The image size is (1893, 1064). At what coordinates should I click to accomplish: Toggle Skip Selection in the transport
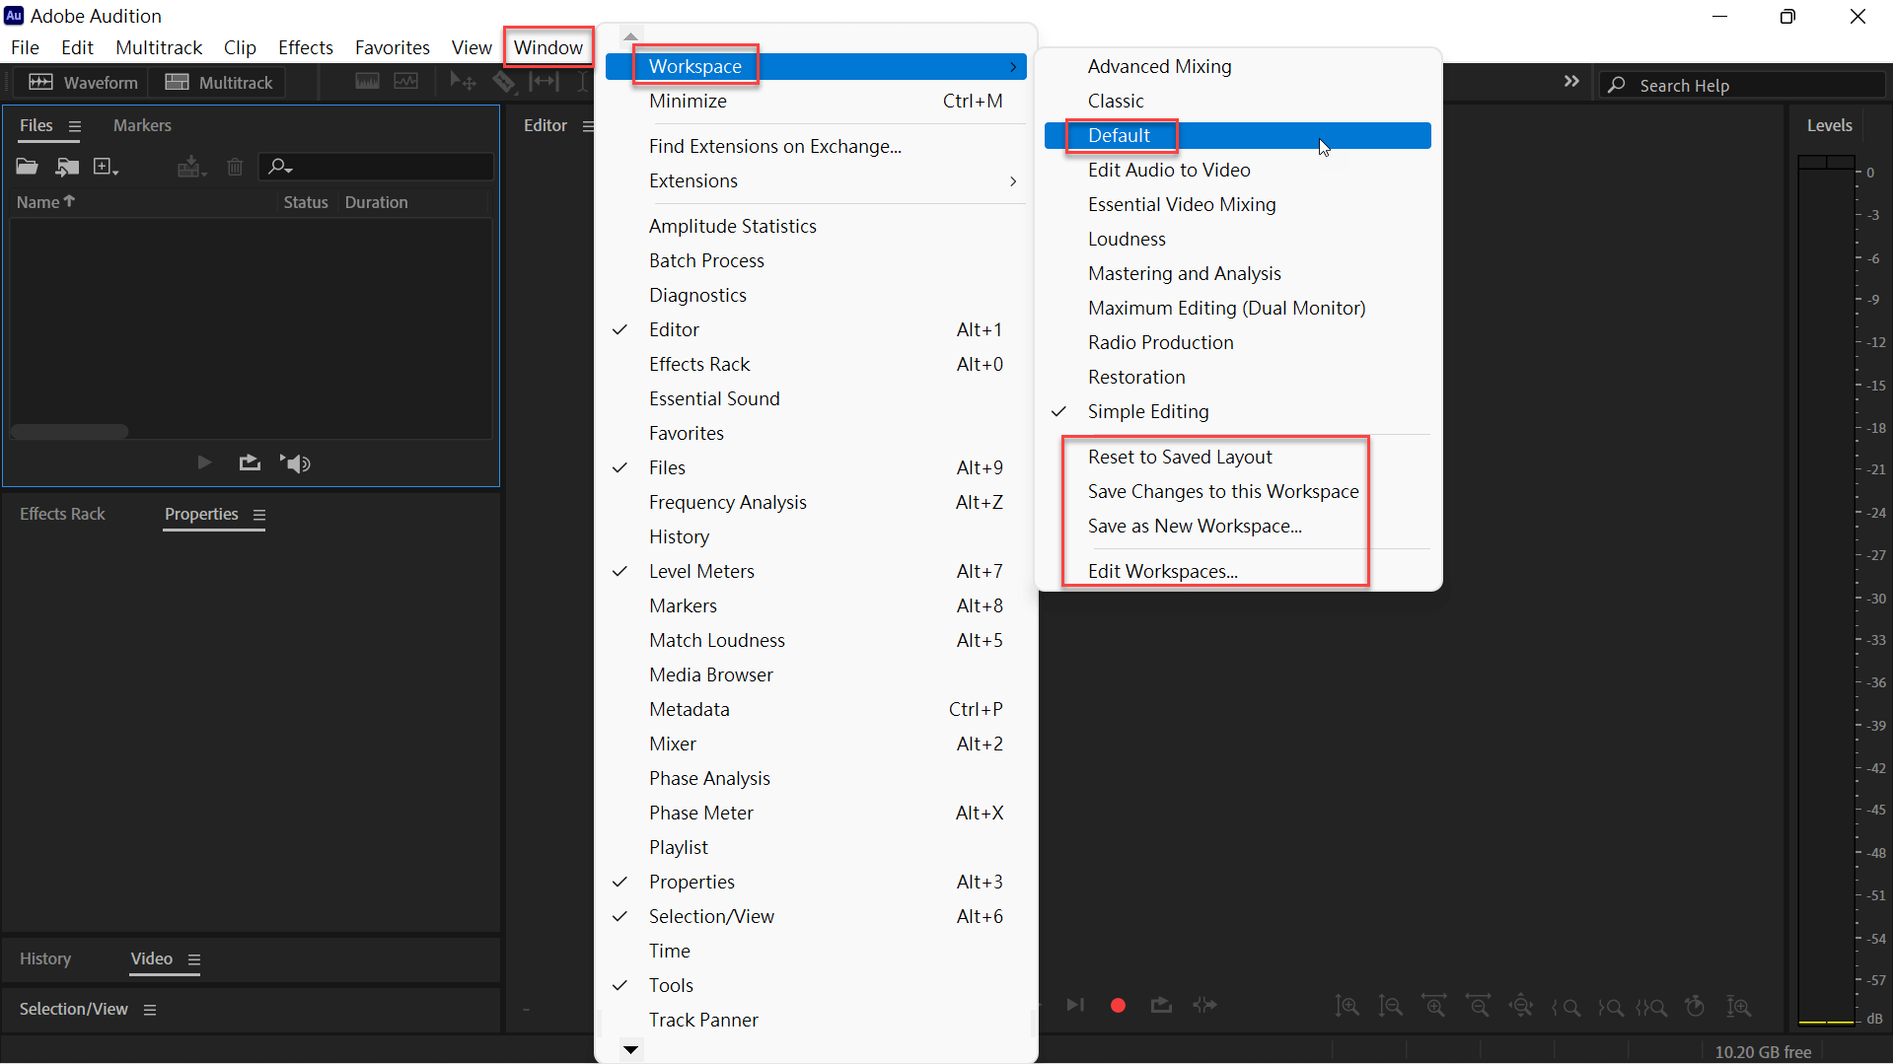[1204, 1005]
